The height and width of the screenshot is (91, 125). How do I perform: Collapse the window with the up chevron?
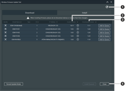(107, 2)
